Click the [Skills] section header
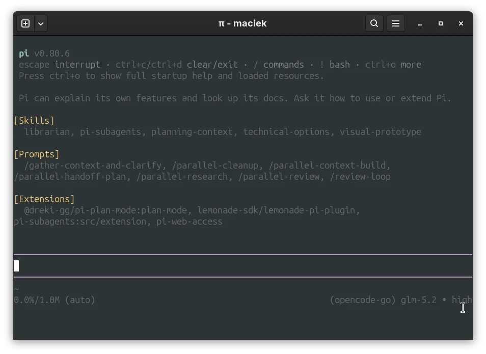Screen dimensions: 486x354 (34, 121)
